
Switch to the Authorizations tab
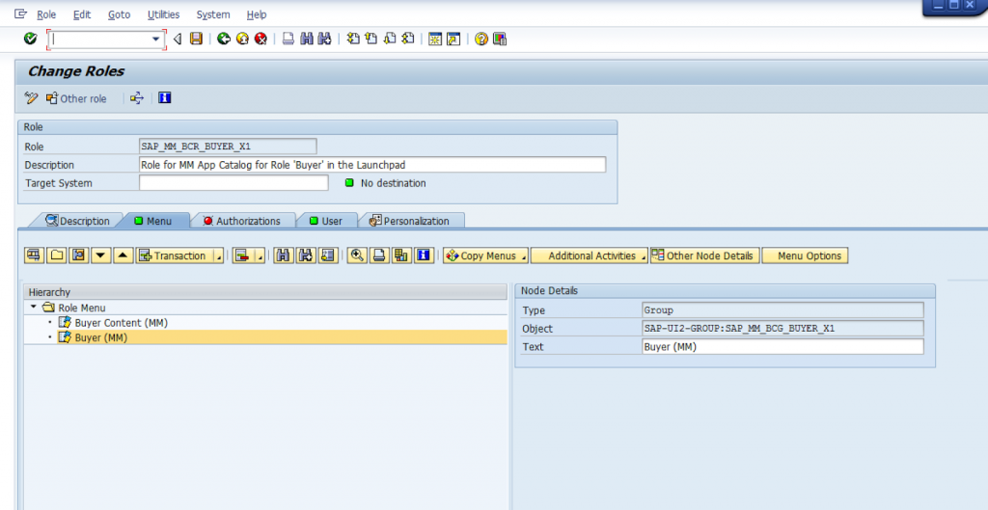(x=242, y=221)
